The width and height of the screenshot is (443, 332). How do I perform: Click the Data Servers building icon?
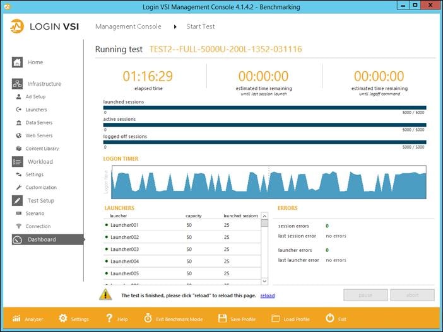tap(19, 122)
